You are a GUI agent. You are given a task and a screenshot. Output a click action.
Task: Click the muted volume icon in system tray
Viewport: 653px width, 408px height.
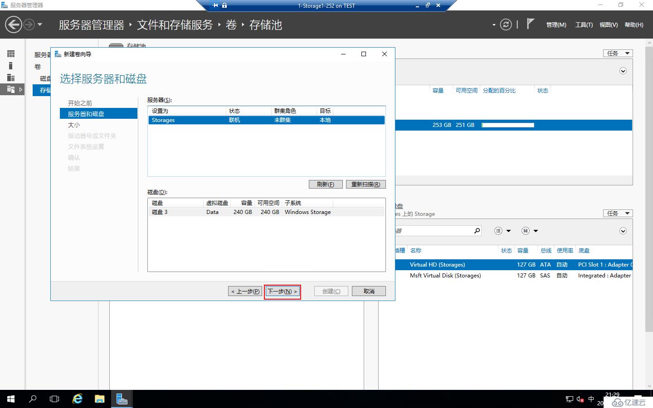tap(580, 399)
